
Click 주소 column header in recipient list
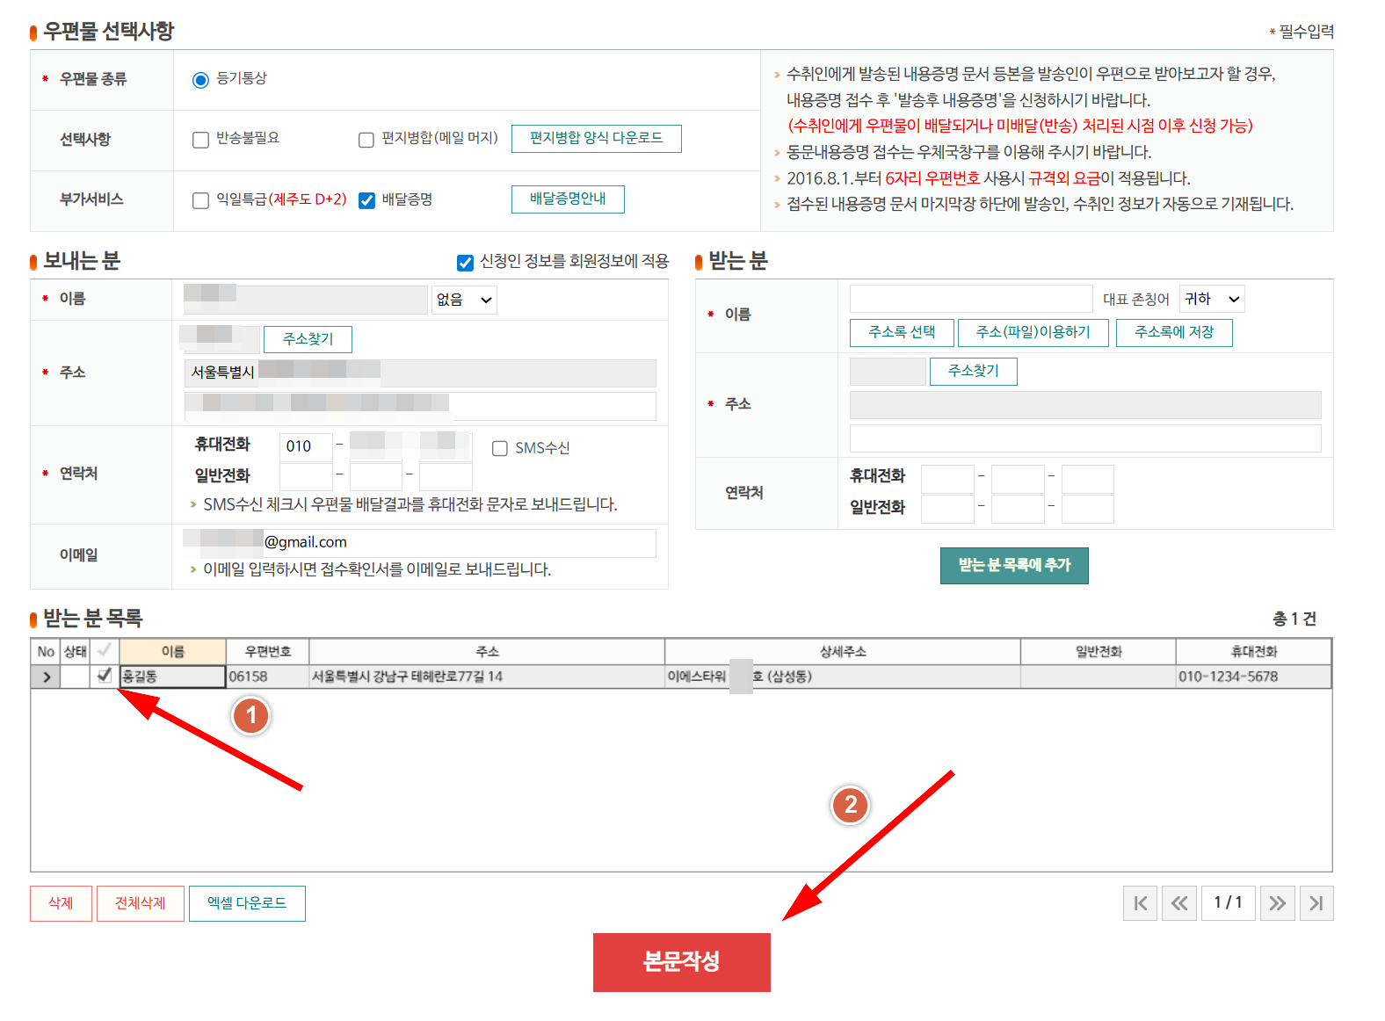coord(487,651)
